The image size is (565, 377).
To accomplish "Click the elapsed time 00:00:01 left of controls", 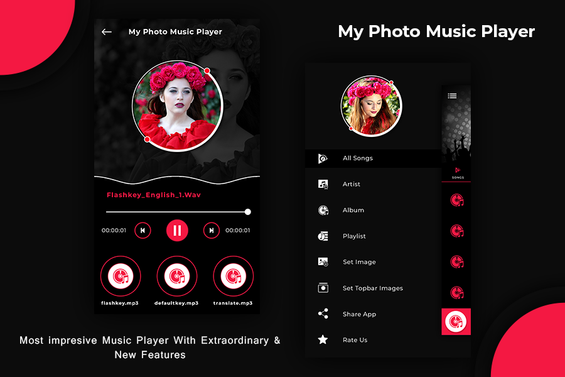I will pos(114,231).
